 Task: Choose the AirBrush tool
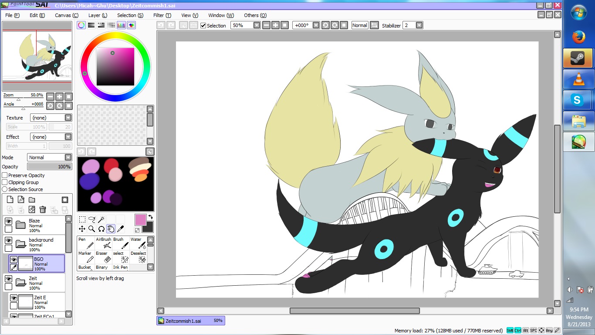point(104,243)
